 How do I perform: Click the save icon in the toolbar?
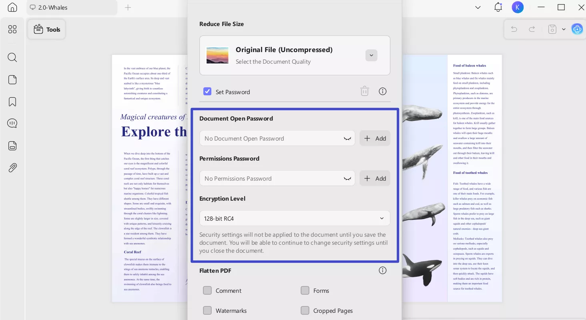click(552, 29)
